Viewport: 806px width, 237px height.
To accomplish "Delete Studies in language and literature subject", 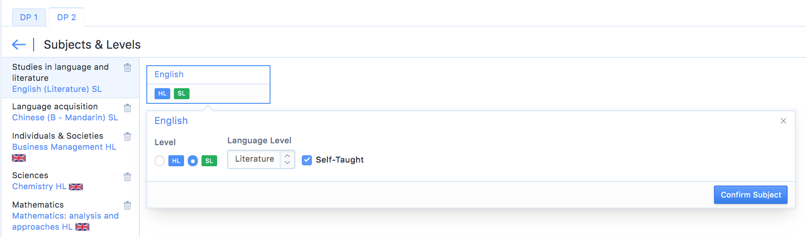I will (127, 68).
